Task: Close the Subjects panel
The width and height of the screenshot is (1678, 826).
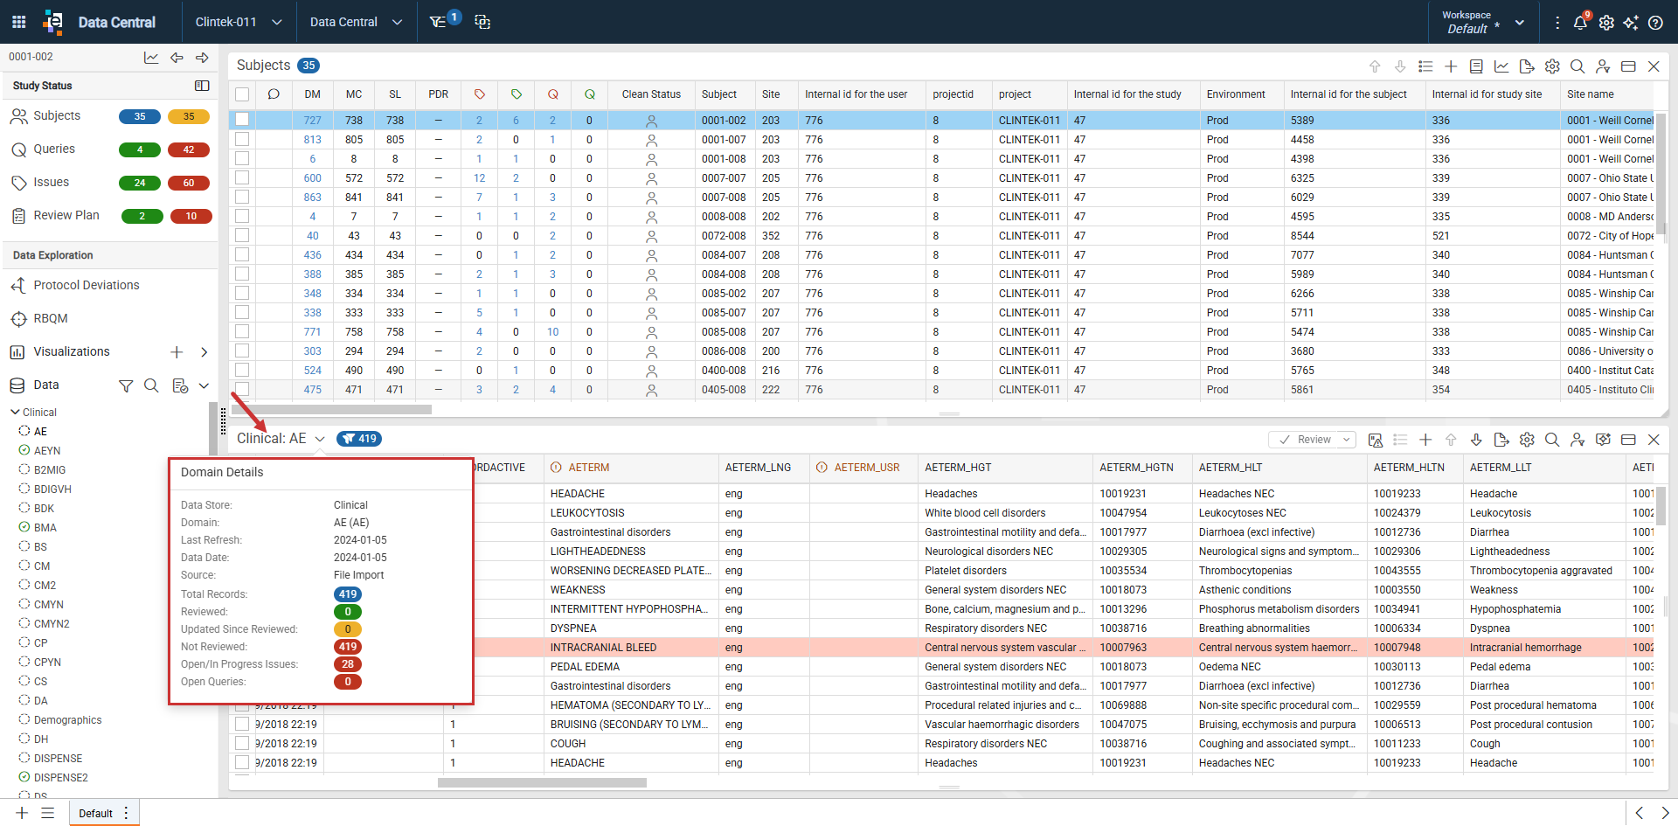Action: coord(1654,66)
